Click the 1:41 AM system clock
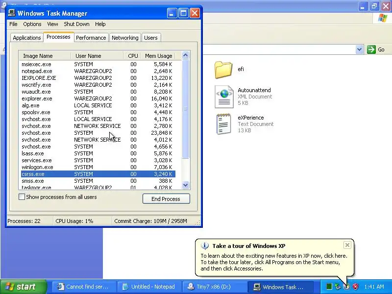Image resolution: width=392 pixels, height=294 pixels. (374, 287)
